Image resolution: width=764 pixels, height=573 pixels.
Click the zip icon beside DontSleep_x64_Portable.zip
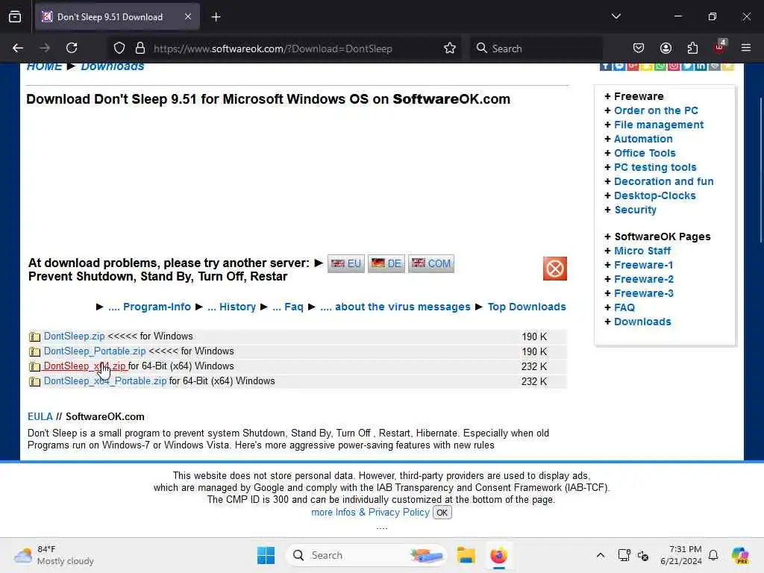click(x=34, y=381)
